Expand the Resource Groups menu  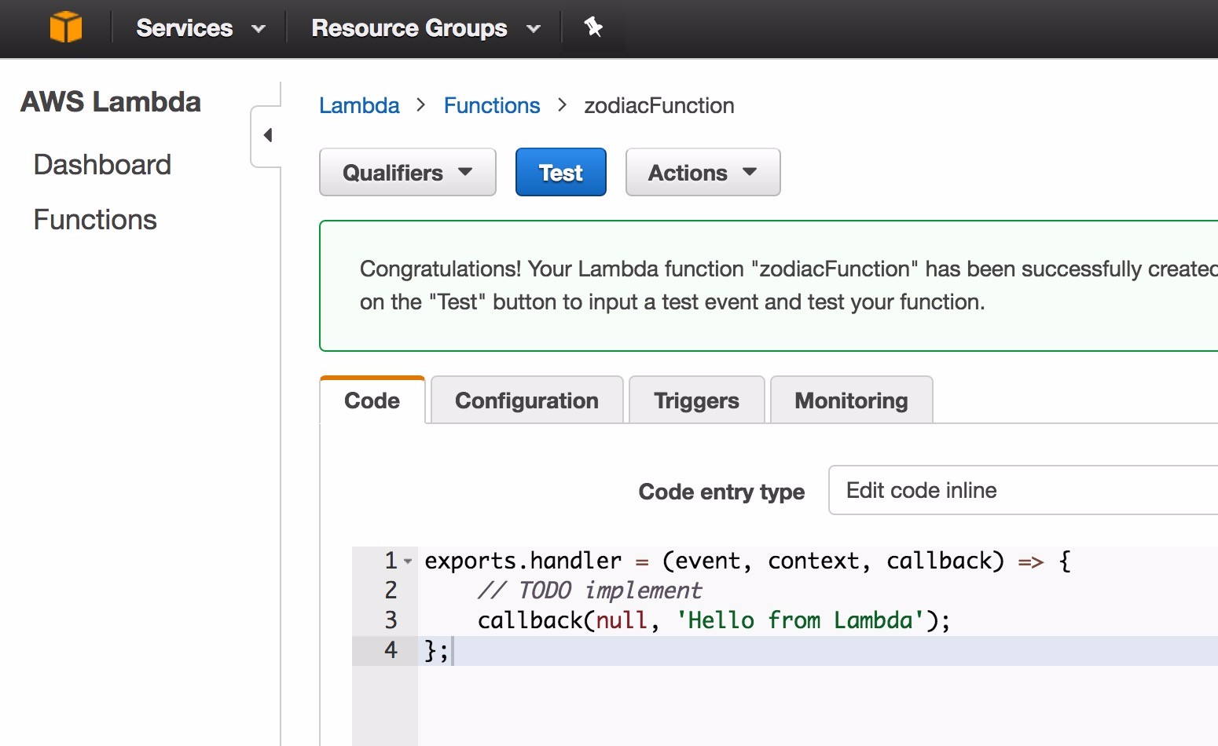(x=425, y=28)
